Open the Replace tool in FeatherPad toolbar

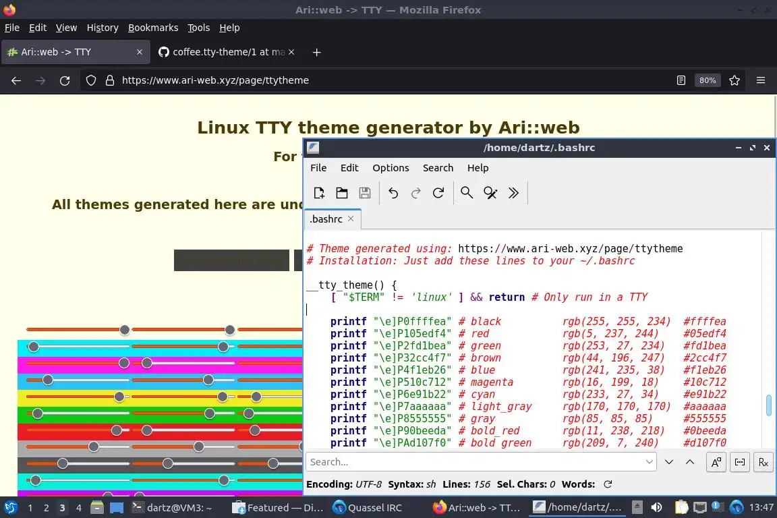tap(490, 193)
